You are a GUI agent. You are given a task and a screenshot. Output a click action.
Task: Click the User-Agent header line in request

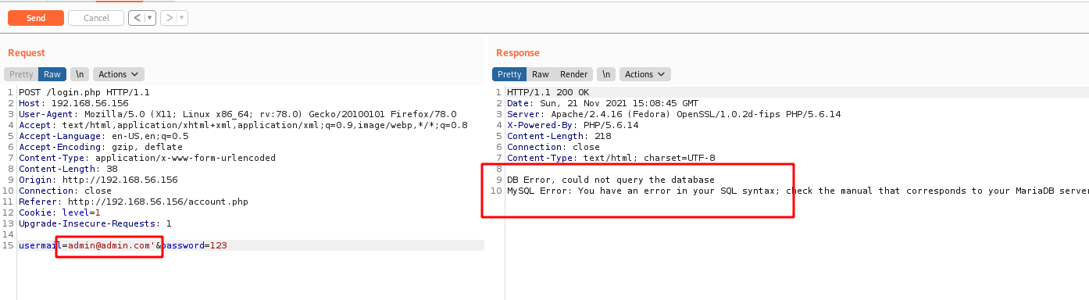(237, 114)
